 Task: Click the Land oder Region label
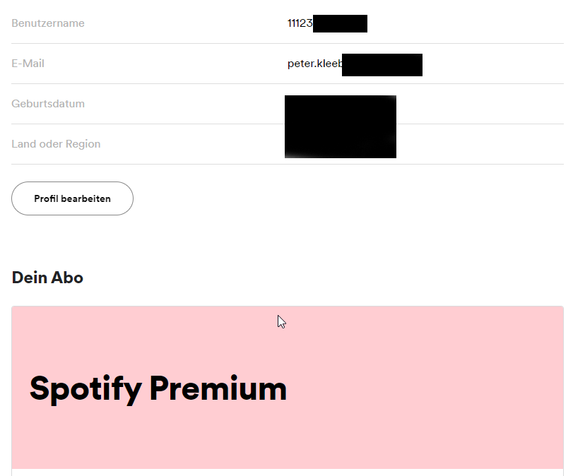tap(56, 144)
